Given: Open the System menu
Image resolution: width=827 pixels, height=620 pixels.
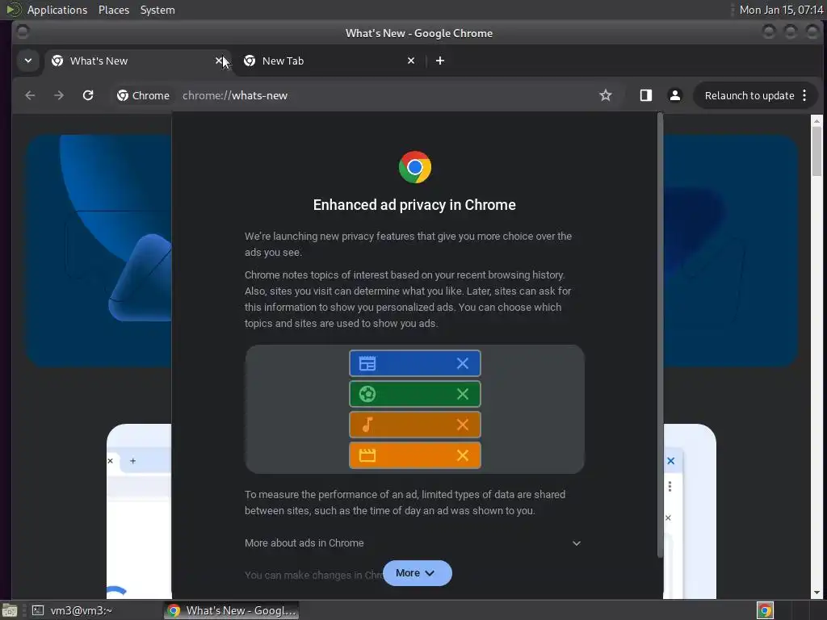Looking at the screenshot, I should pos(157,10).
